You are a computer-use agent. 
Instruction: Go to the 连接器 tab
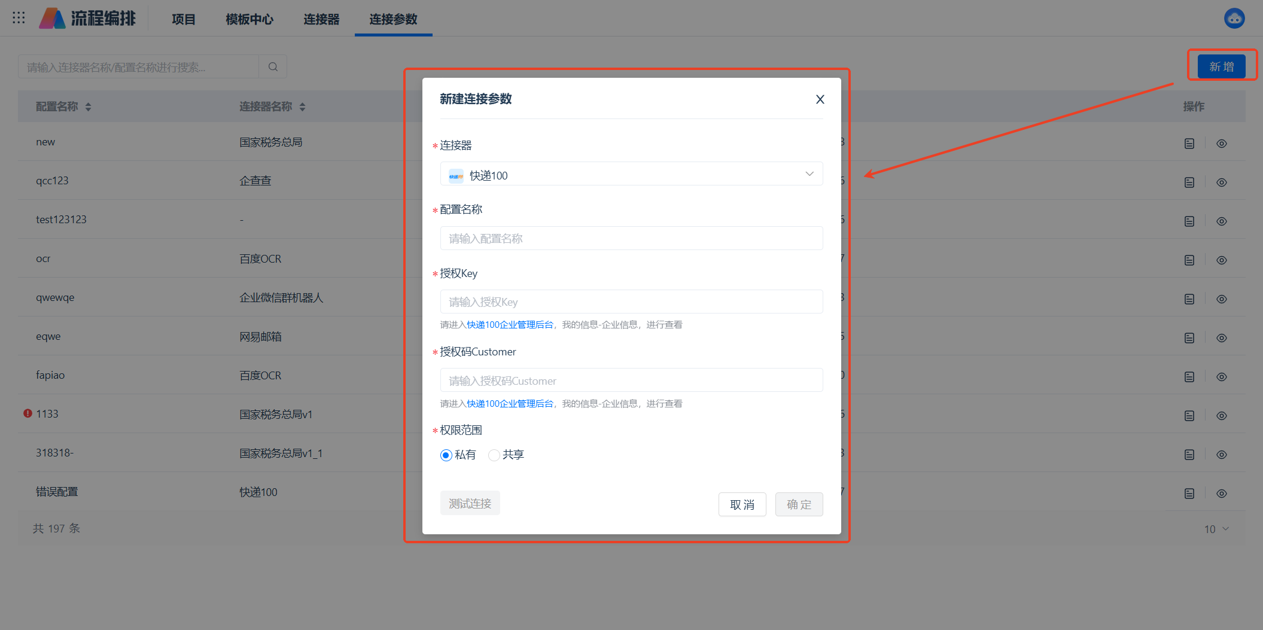click(x=321, y=19)
